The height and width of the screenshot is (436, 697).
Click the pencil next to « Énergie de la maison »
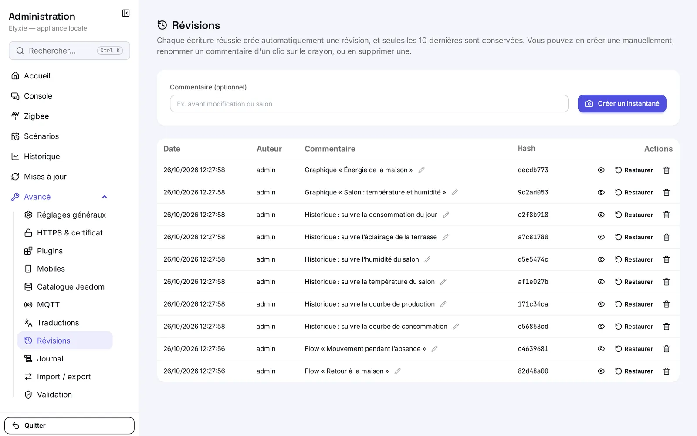(421, 170)
